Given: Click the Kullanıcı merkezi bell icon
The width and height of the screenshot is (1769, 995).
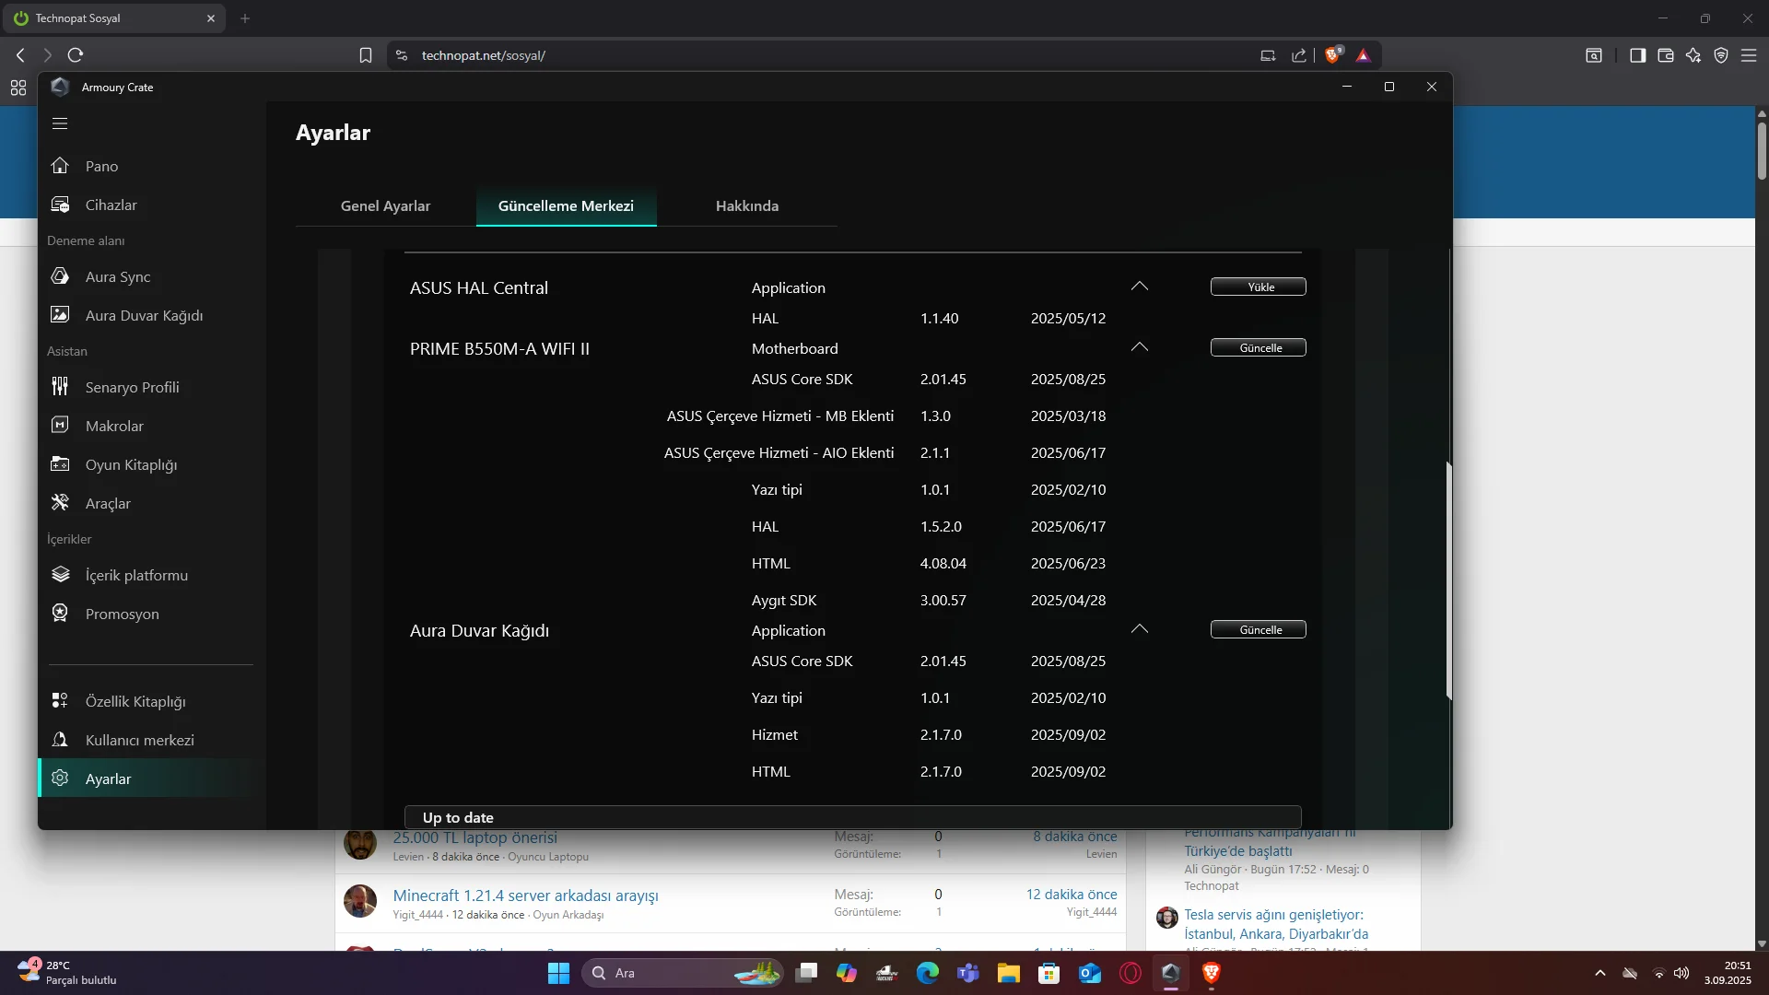Looking at the screenshot, I should [x=60, y=740].
